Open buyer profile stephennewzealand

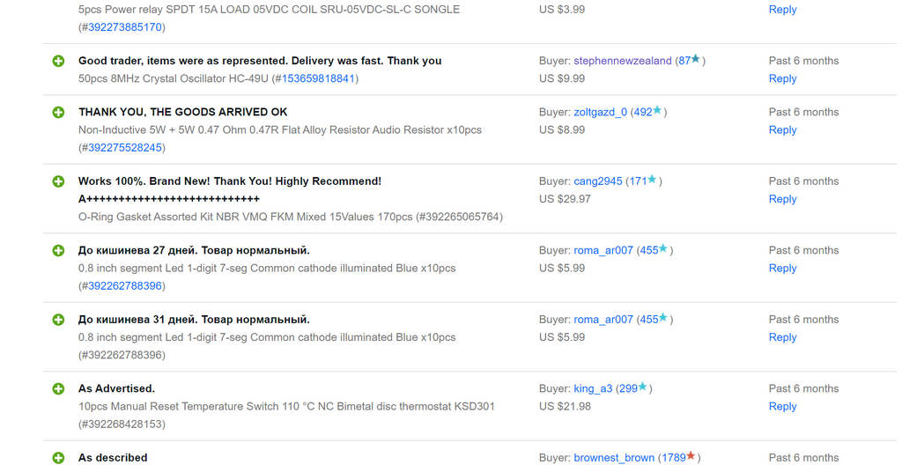coord(622,61)
